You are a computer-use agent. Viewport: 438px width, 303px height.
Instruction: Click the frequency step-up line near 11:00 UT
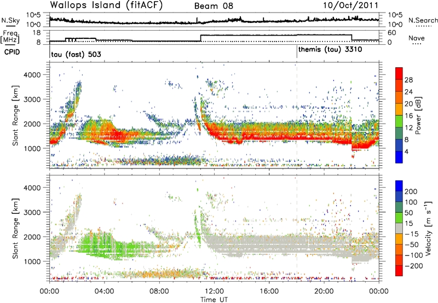coord(201,38)
